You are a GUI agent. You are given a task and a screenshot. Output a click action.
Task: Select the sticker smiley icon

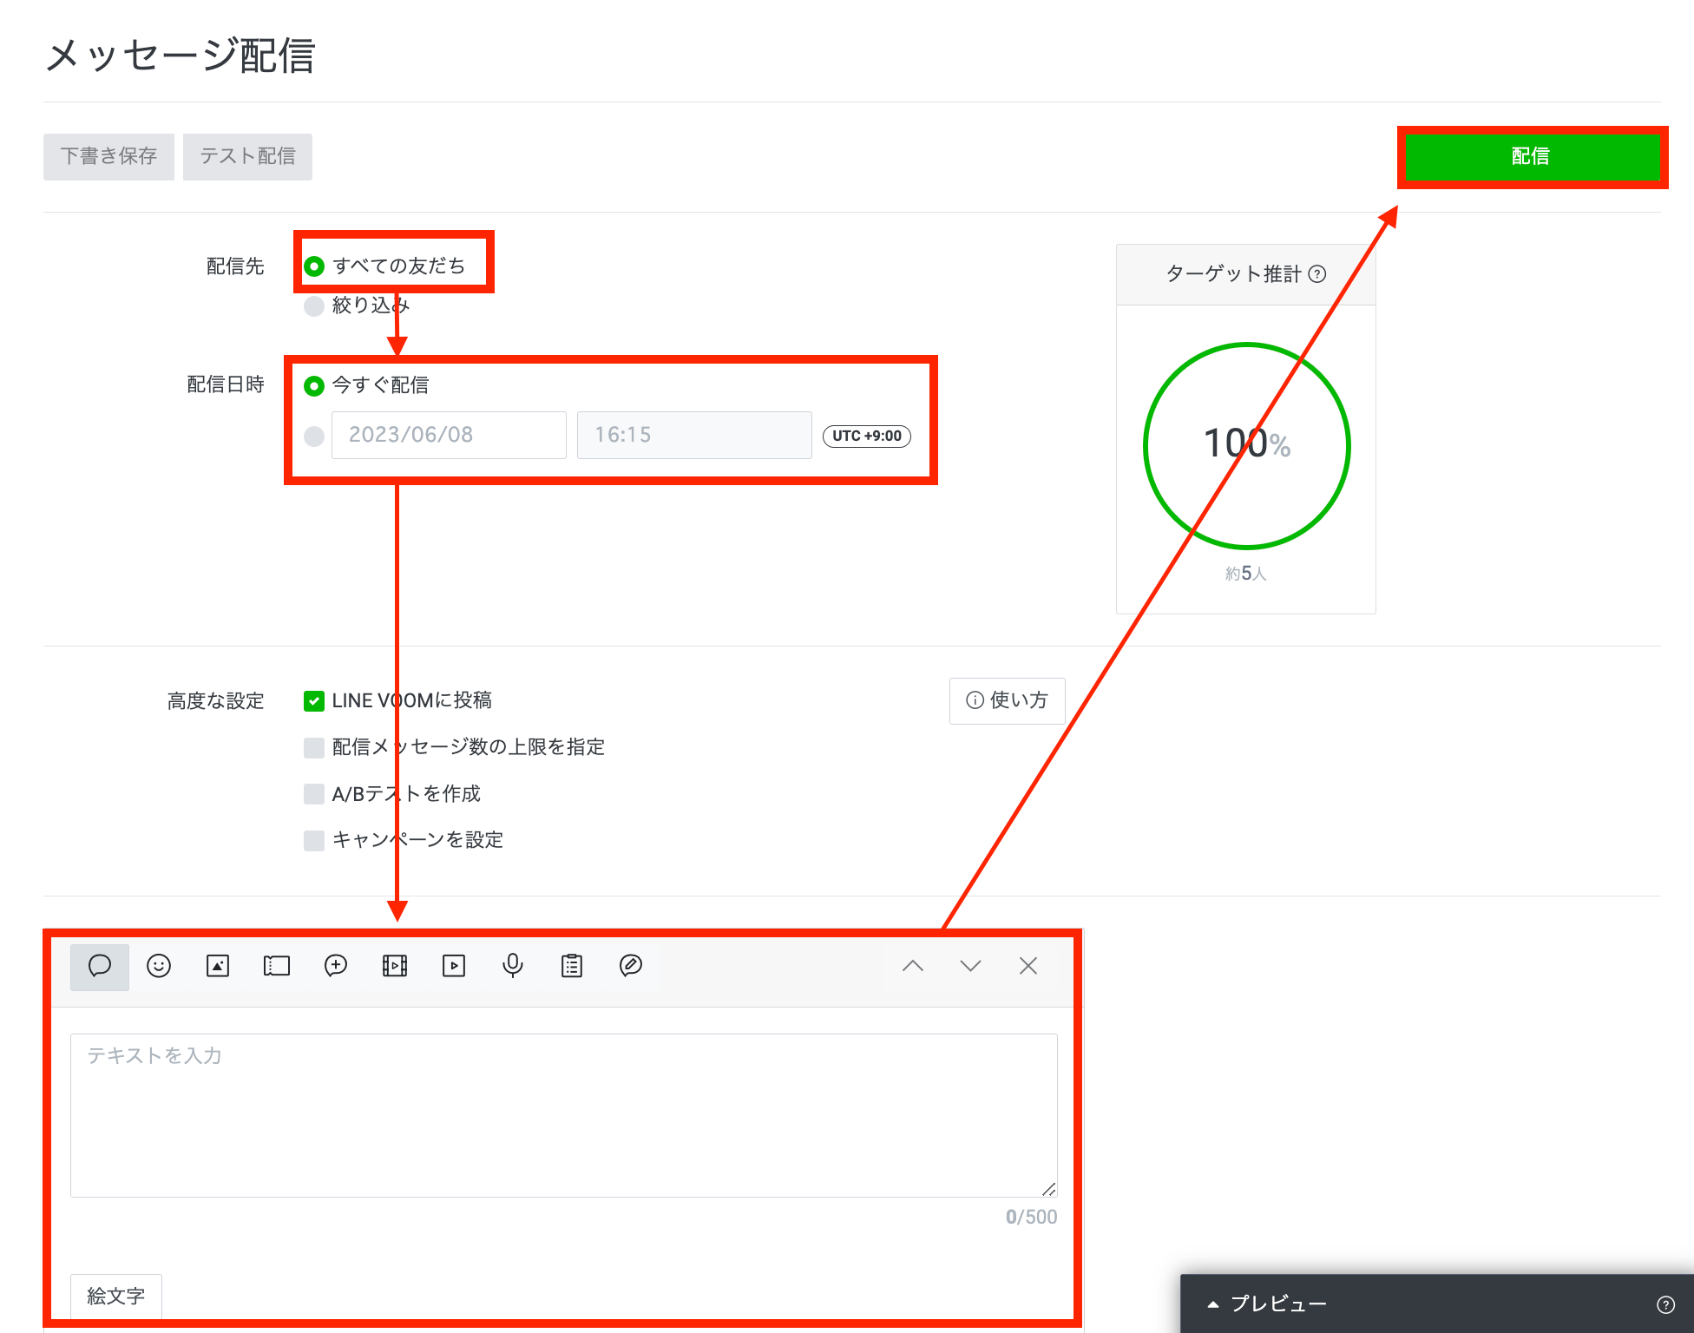pos(159,966)
